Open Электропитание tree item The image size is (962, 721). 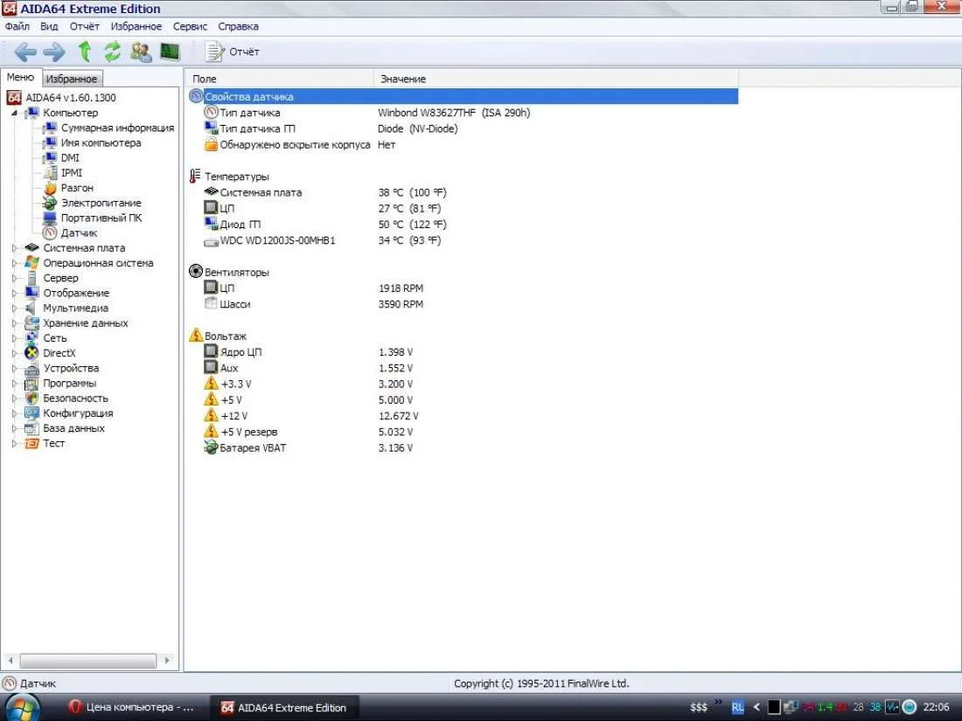tap(101, 203)
